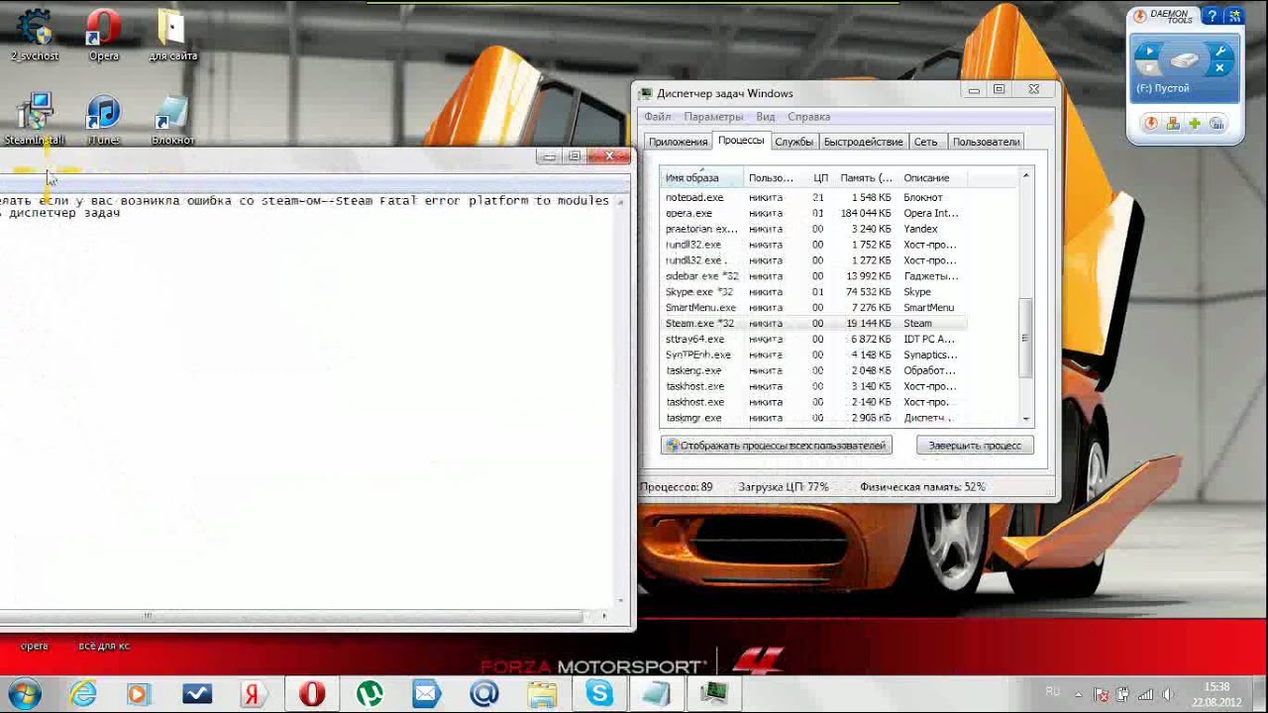Click the process list scrollbar down arrow
The image size is (1268, 713).
point(1025,419)
